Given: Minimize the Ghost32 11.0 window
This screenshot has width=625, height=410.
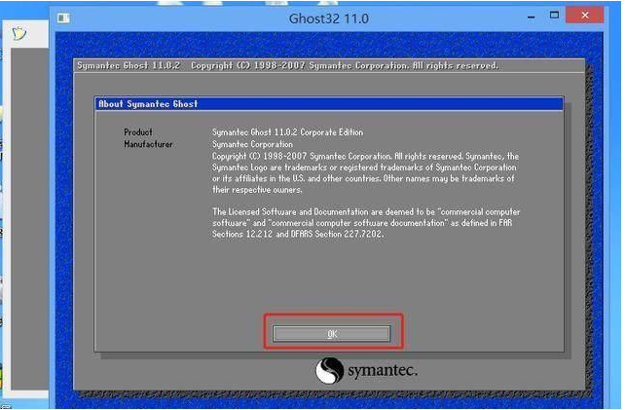Looking at the screenshot, I should [531, 18].
